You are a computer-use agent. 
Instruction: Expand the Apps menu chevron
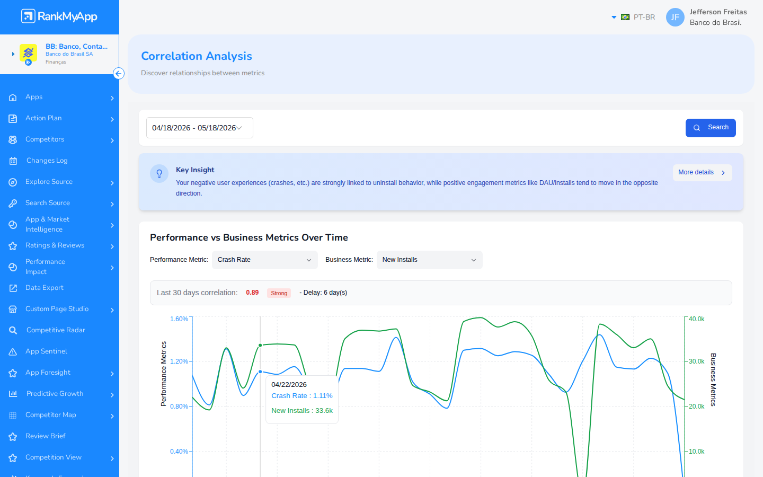pos(112,98)
